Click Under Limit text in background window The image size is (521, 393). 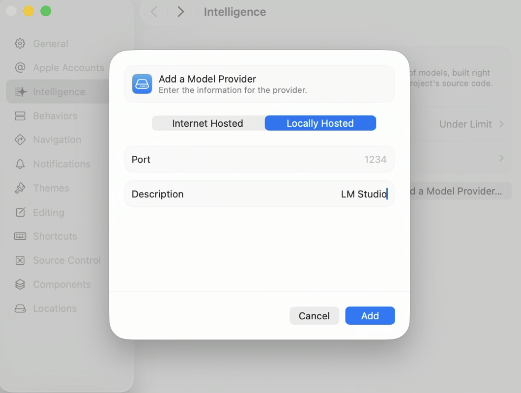tap(465, 124)
